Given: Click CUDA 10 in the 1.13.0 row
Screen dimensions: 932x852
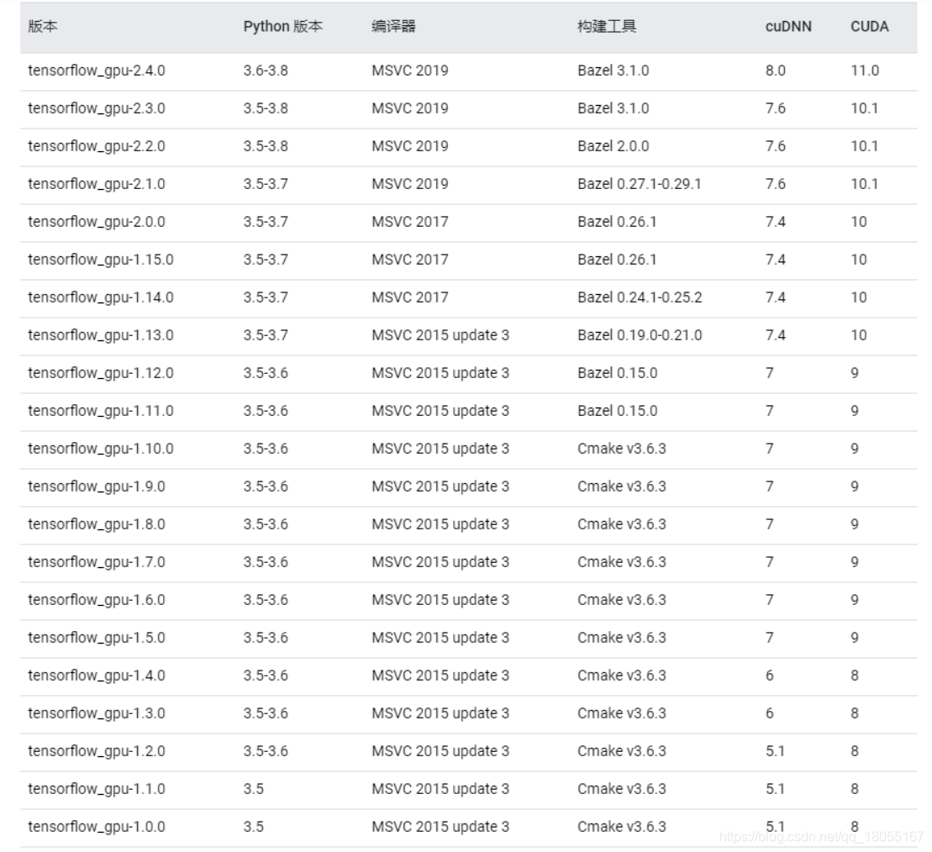Looking at the screenshot, I should click(858, 336).
